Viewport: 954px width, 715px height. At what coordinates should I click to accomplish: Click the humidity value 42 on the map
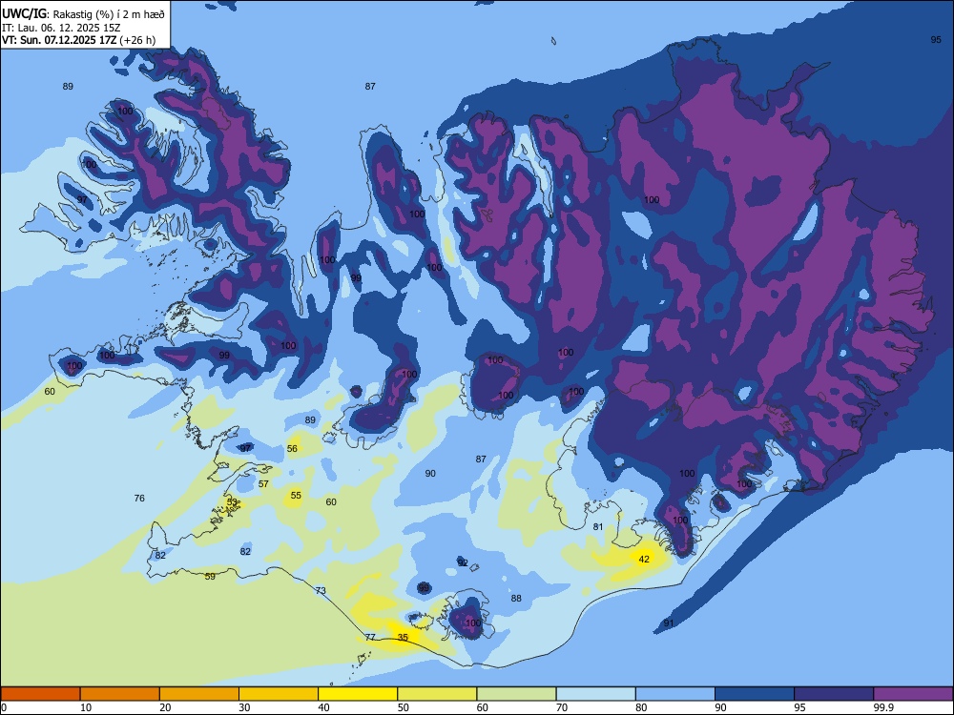pyautogui.click(x=644, y=559)
